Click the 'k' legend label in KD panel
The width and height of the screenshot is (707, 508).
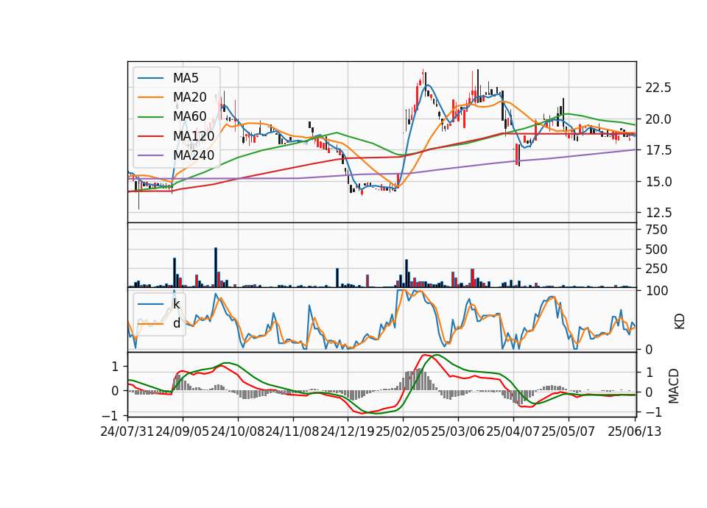point(177,304)
